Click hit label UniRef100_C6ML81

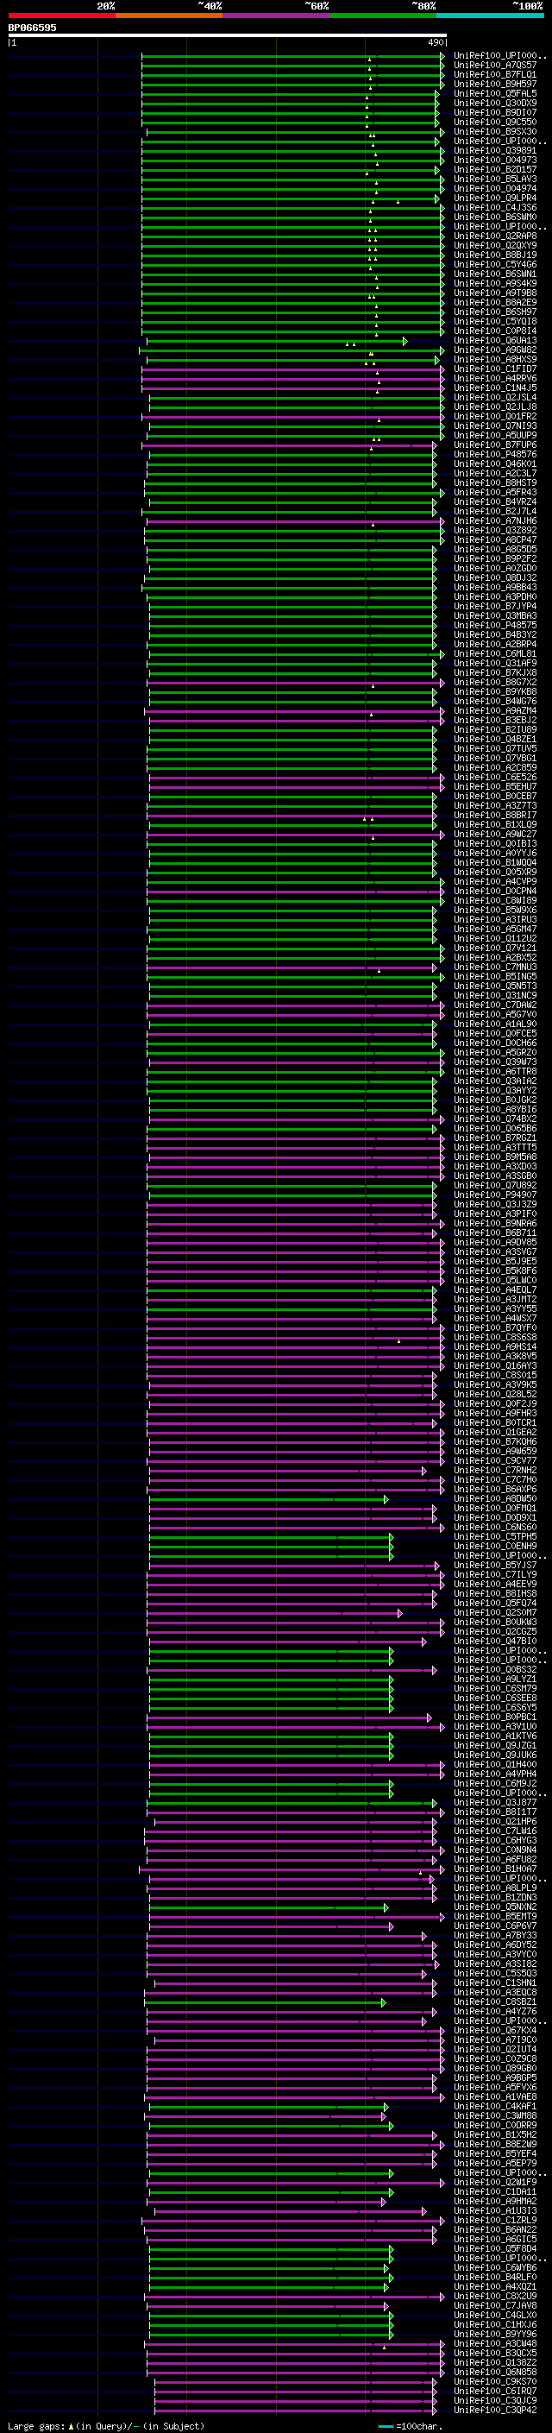click(495, 653)
